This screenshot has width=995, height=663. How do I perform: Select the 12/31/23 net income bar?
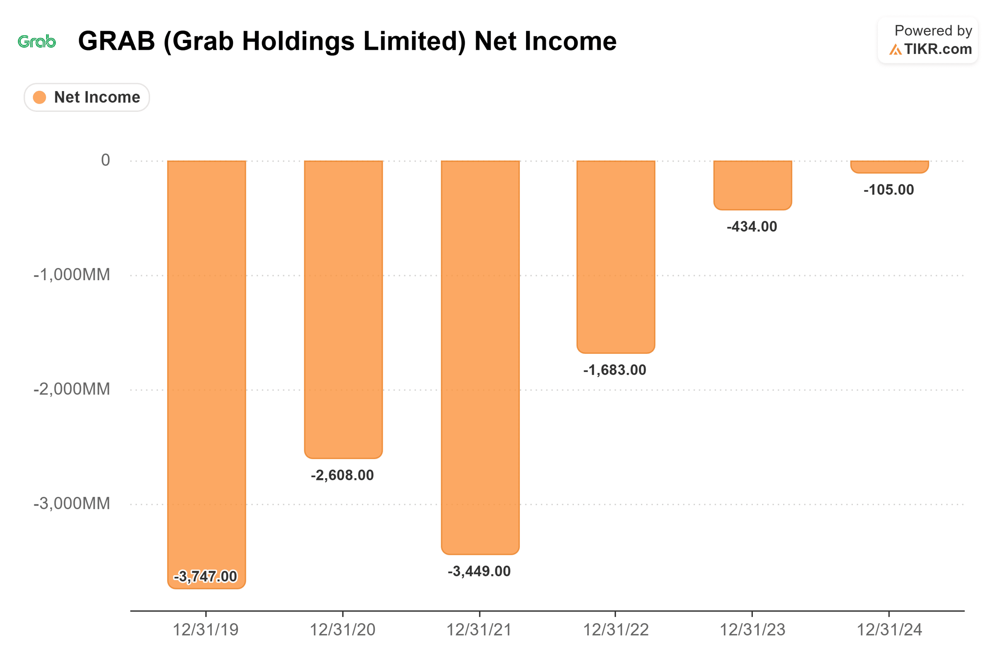pyautogui.click(x=752, y=185)
